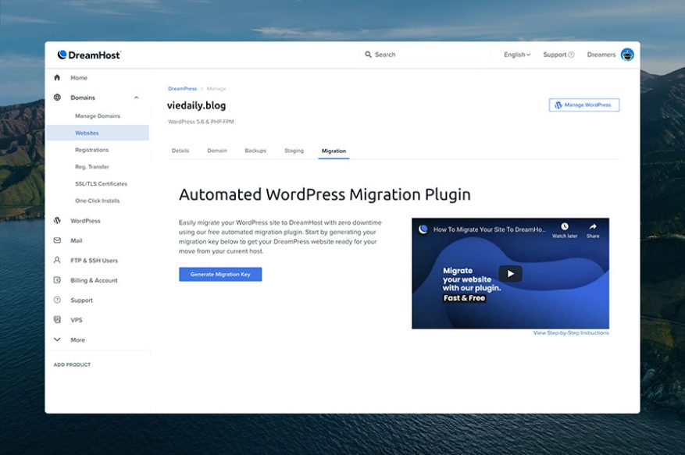Open the Home icon in the sidebar
This screenshot has width=685, height=455.
coord(56,78)
